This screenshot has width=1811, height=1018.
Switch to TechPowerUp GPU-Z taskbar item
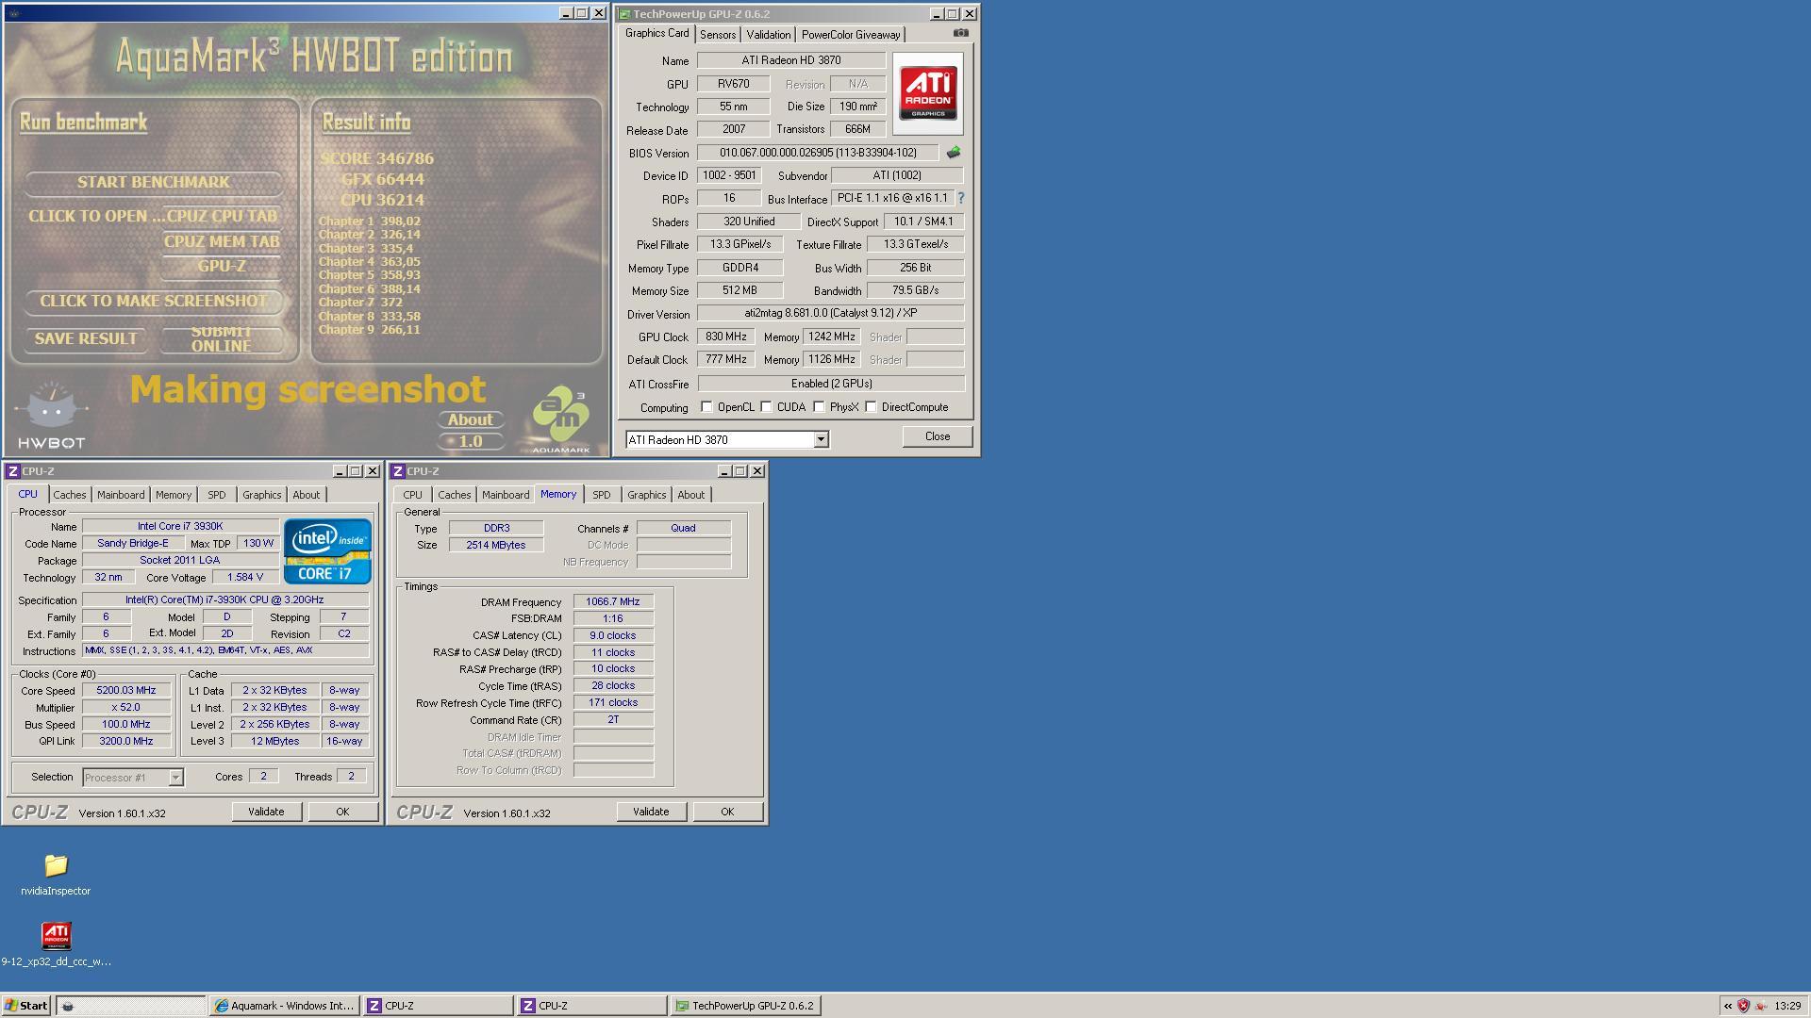click(x=745, y=1006)
